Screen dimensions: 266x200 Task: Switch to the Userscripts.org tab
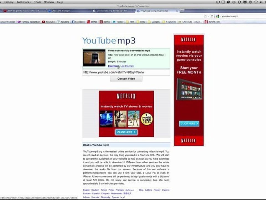click(x=112, y=11)
